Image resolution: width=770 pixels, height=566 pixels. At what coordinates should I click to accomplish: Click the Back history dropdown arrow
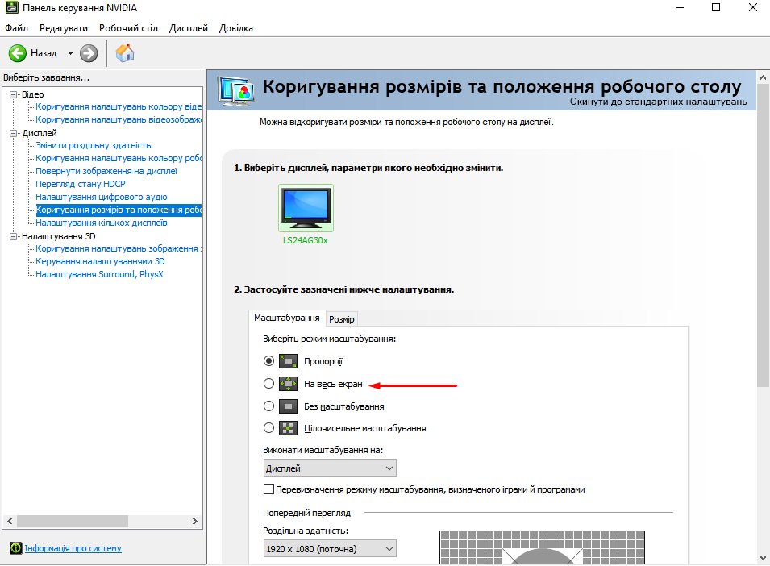tap(70, 53)
